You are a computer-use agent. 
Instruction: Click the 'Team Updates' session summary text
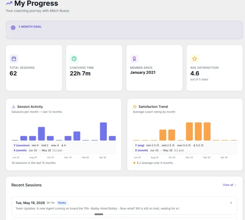coord(97,208)
